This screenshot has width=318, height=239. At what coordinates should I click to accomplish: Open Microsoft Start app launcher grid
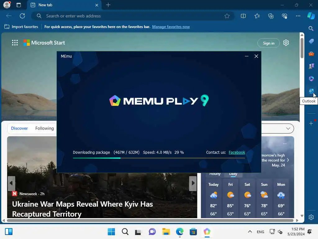15,43
